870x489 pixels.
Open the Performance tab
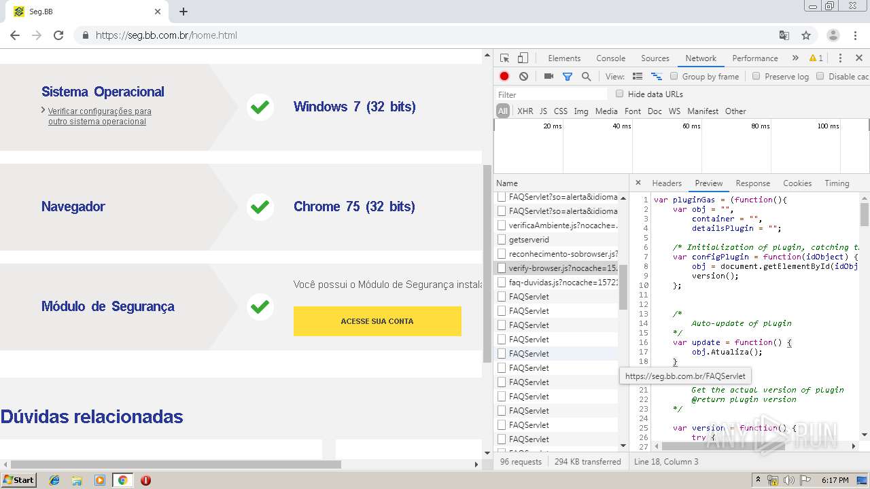coord(755,58)
